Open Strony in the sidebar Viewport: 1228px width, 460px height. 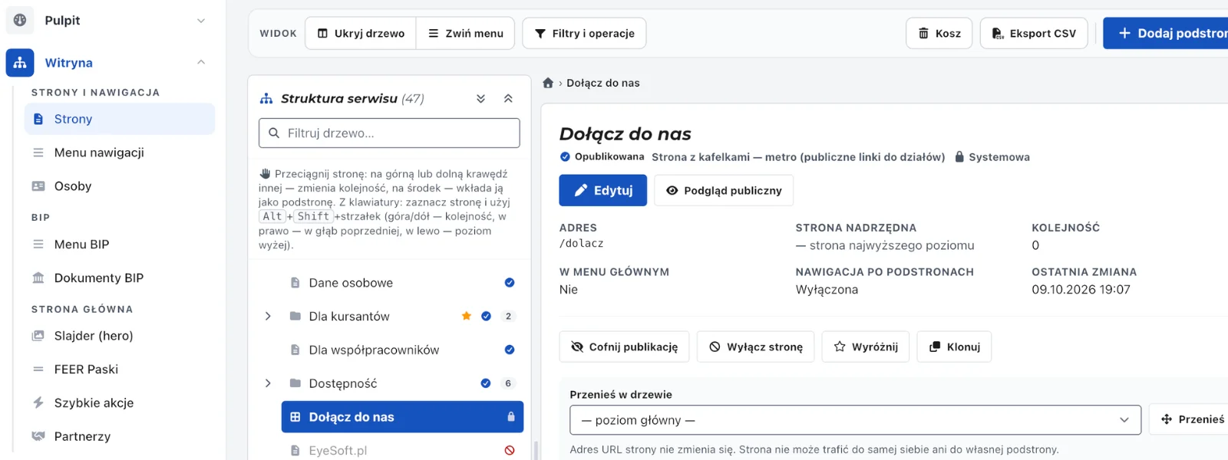(x=120, y=119)
